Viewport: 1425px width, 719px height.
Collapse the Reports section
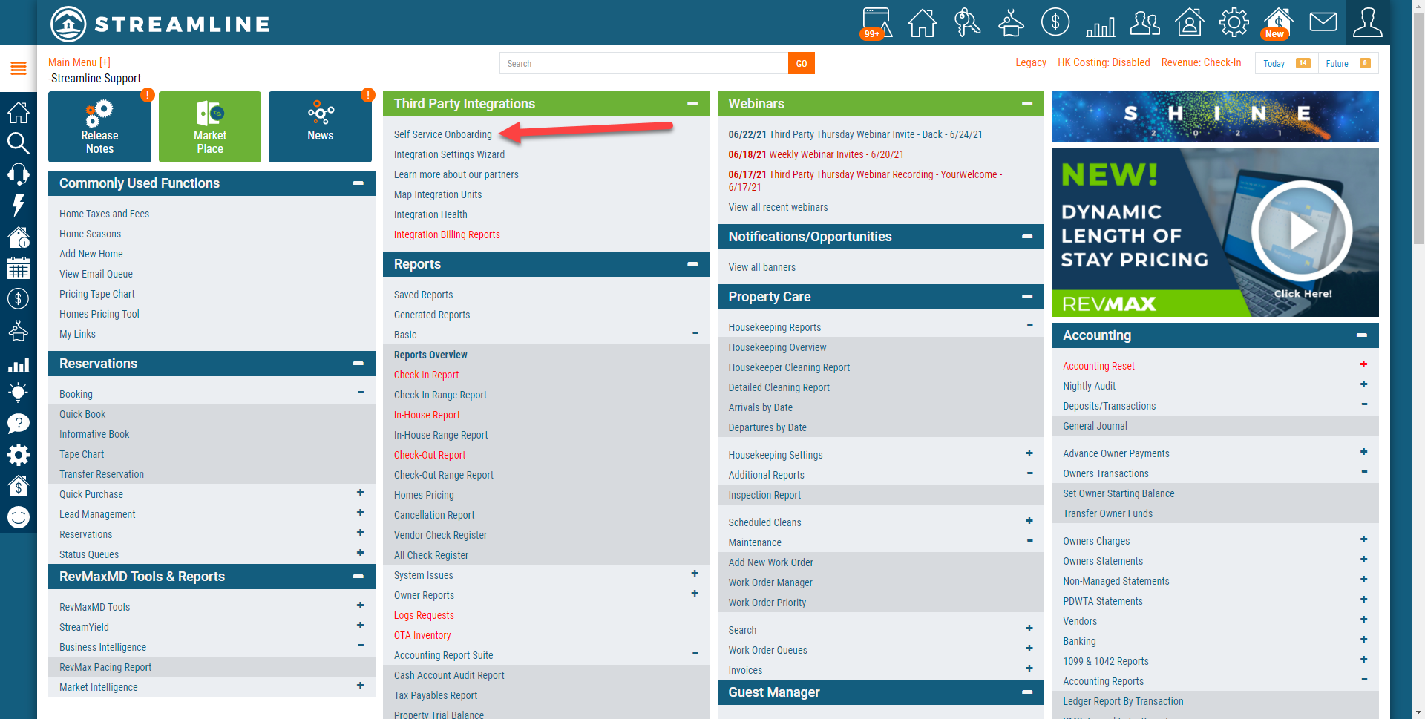coord(695,264)
